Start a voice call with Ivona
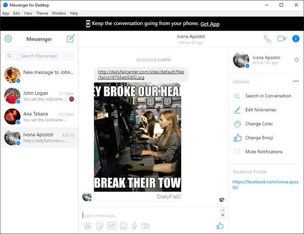This screenshot has width=304, height=234. tap(267, 39)
